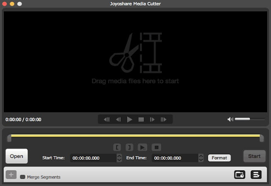Viewport: 271px width, 186px height.
Task: Preview the selected segment play icon
Action: pyautogui.click(x=142, y=148)
